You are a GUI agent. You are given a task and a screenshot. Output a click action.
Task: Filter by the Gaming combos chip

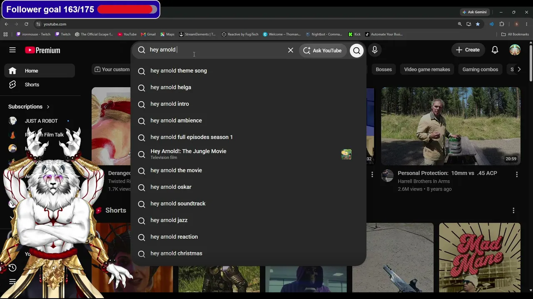point(480,69)
